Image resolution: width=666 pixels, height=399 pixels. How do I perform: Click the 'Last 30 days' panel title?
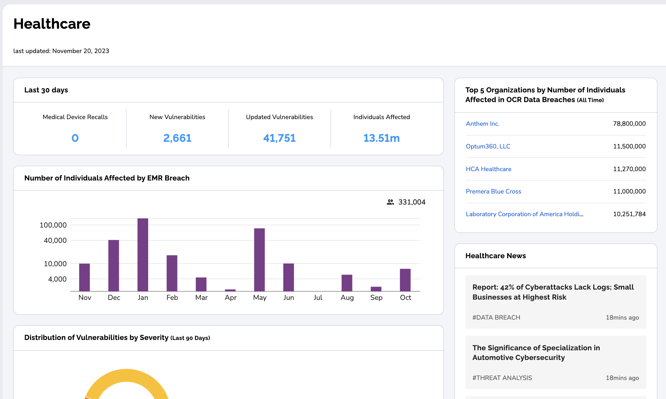click(46, 90)
